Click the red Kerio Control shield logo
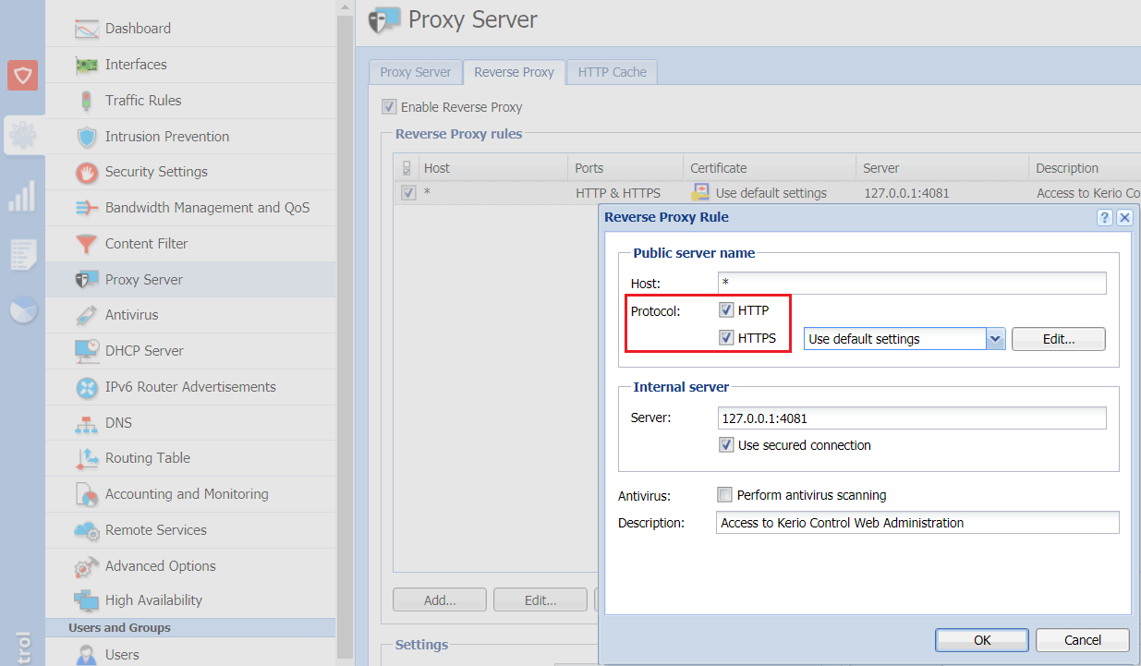The height and width of the screenshot is (666, 1141). click(x=22, y=75)
